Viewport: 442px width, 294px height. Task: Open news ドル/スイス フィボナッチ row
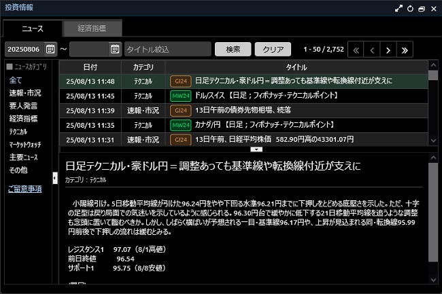(244, 96)
